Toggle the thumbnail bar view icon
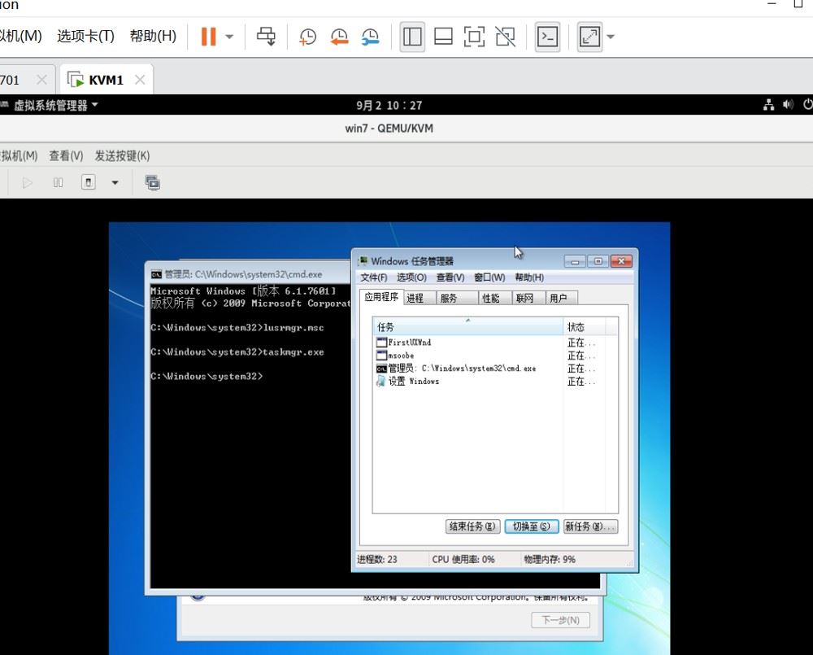 443,37
